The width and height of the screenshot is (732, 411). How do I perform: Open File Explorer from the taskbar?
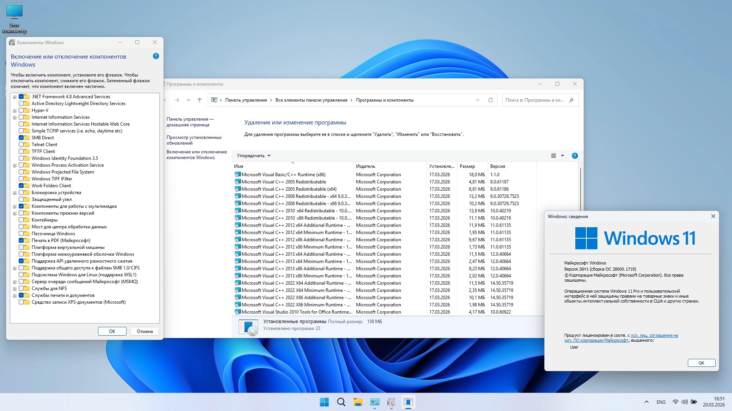point(358,402)
